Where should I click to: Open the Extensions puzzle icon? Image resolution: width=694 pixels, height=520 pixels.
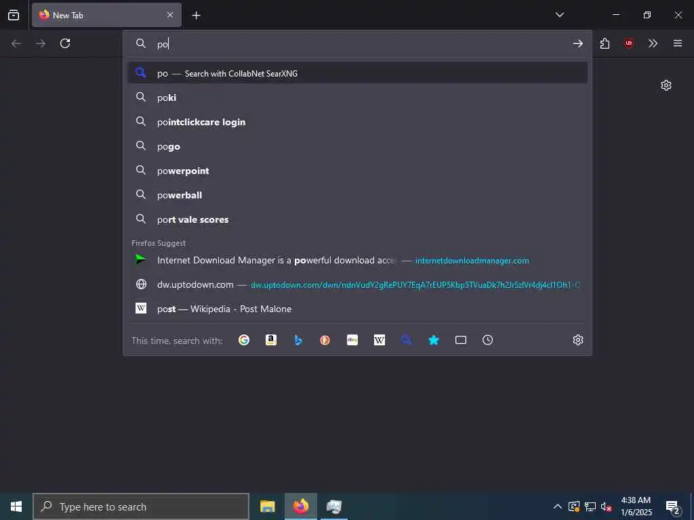605,43
